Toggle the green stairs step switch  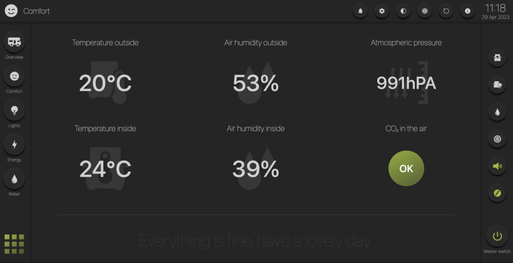[x=497, y=193]
